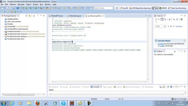The height and width of the screenshot is (106, 188).
Task: Open the Navigate menu
Action: (21, 4)
